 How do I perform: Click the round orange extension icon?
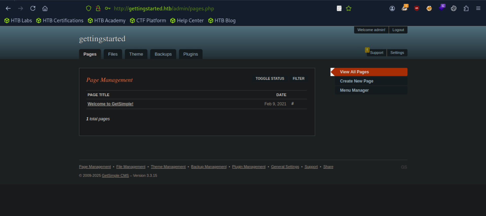point(429,8)
